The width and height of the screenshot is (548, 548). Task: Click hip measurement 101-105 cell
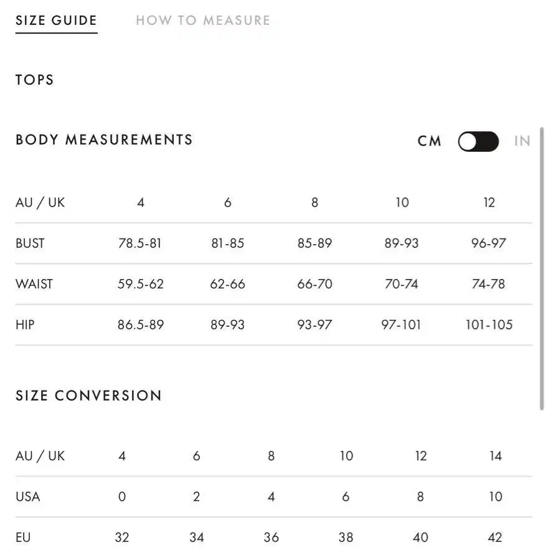pyautogui.click(x=489, y=324)
